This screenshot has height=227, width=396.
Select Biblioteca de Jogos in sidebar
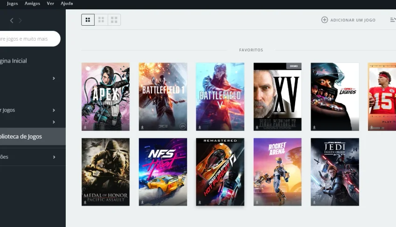click(x=33, y=136)
